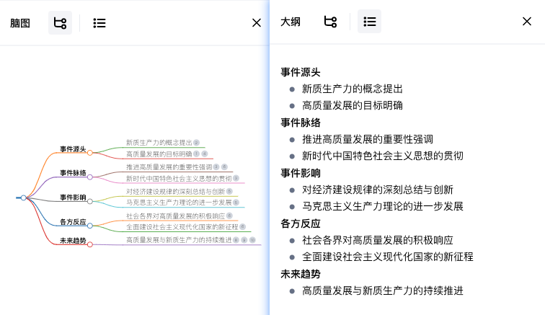Switch to list view in 脑图 panel
Image resolution: width=545 pixels, height=315 pixels.
coord(99,22)
